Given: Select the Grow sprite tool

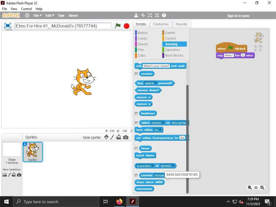Looking at the screenshot, I should pos(150,15).
